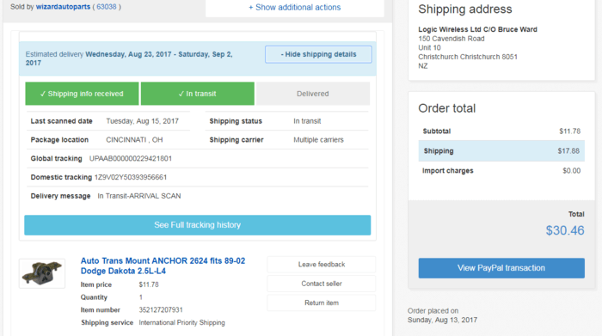Viewport: 602px width, 336px height.
Task: Open See Full tracking history
Action: (197, 225)
